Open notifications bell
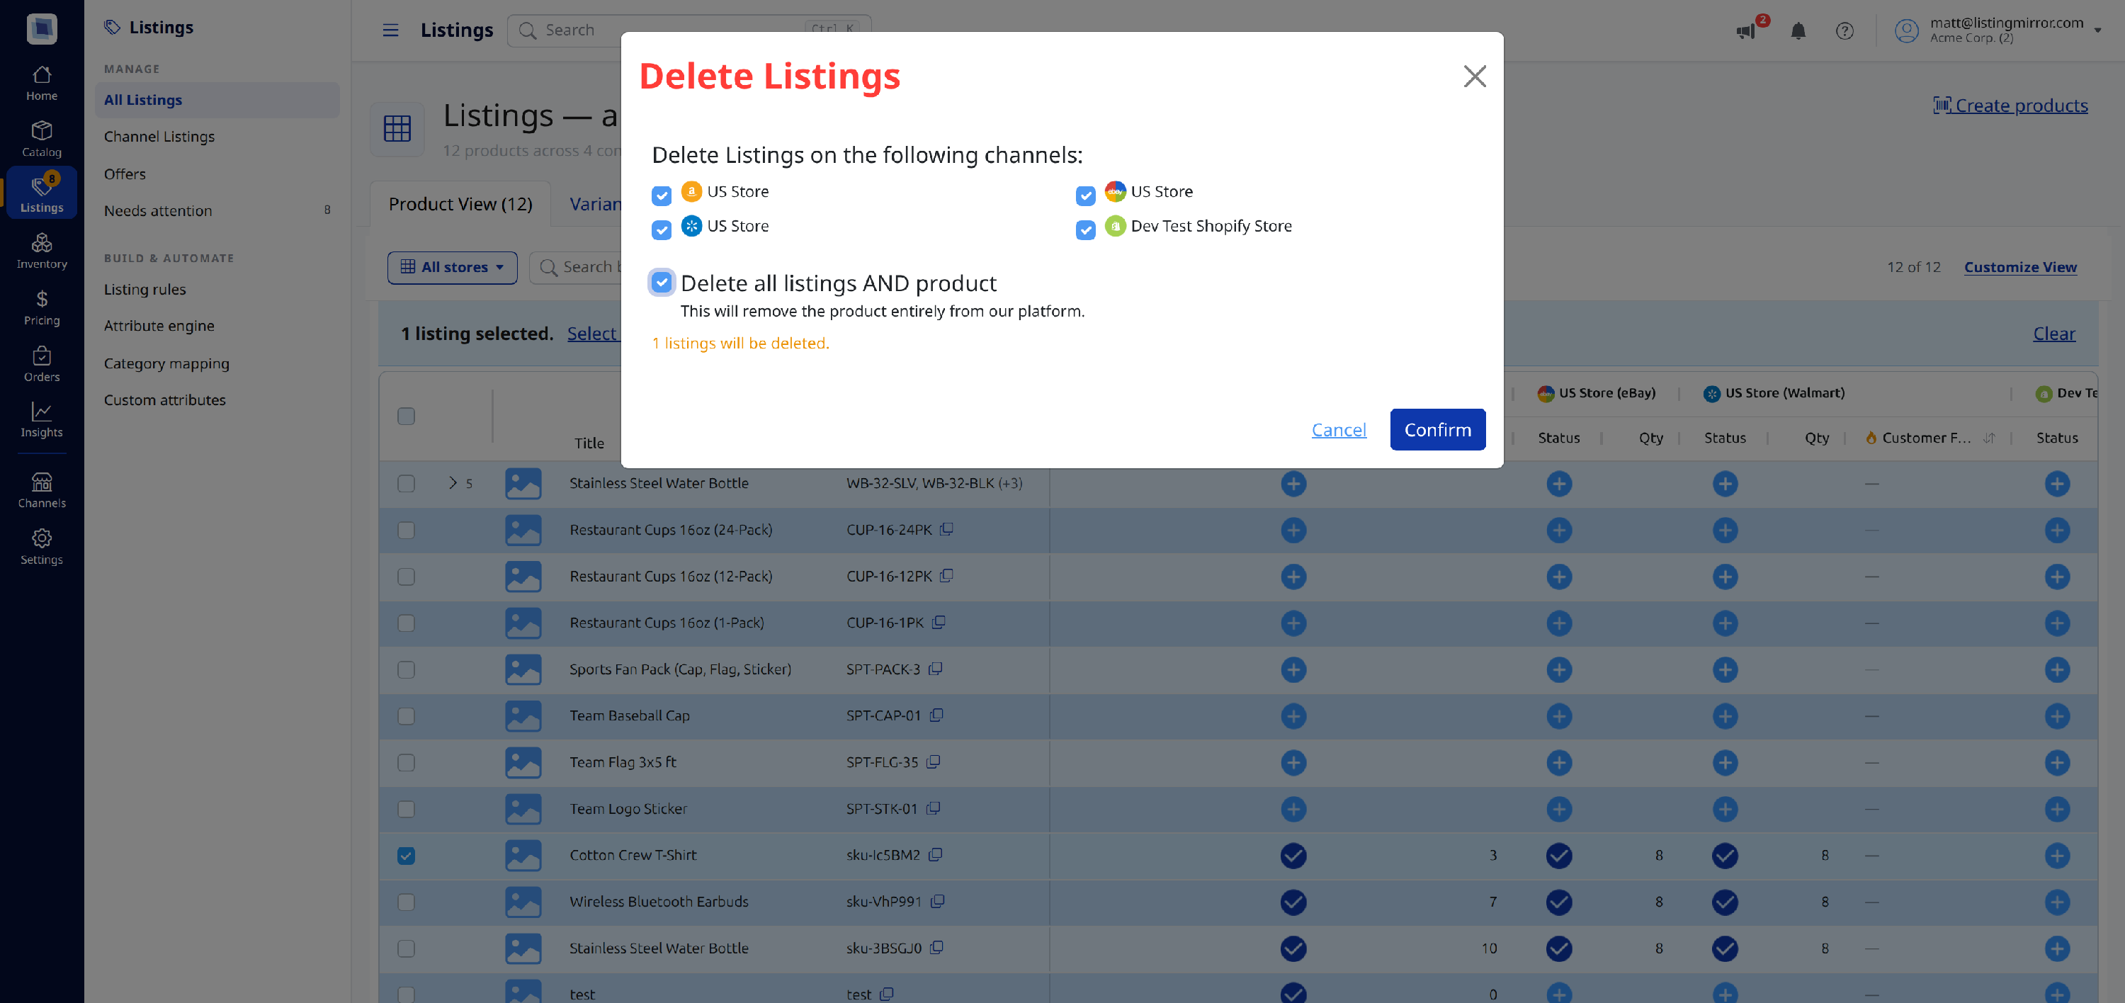This screenshot has height=1003, width=2125. (1798, 31)
